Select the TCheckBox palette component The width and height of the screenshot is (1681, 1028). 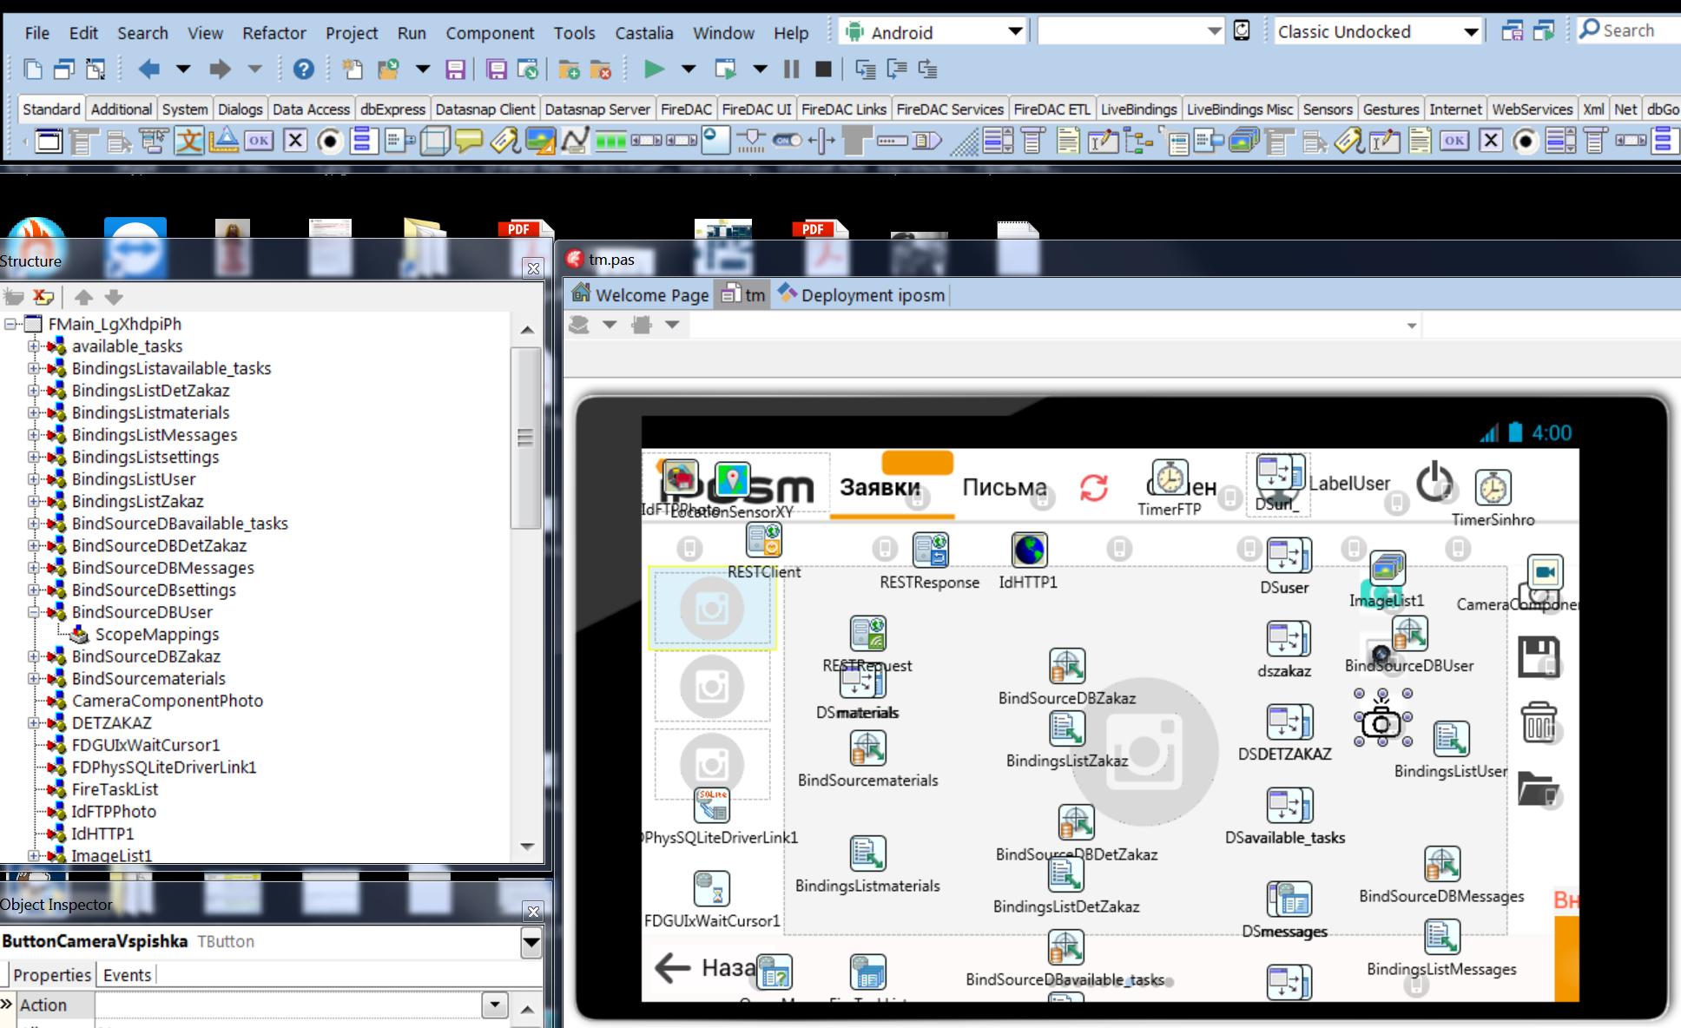(295, 141)
